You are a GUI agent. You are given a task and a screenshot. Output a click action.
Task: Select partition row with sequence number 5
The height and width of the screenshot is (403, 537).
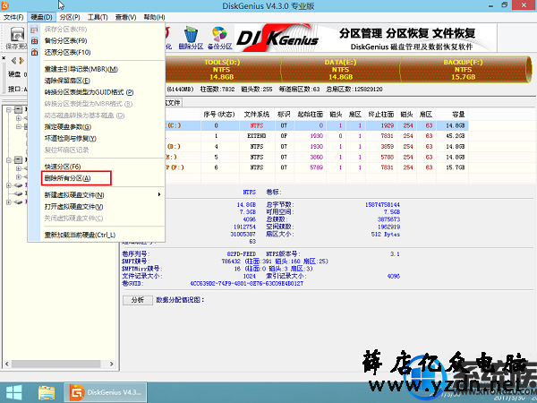tap(317, 158)
